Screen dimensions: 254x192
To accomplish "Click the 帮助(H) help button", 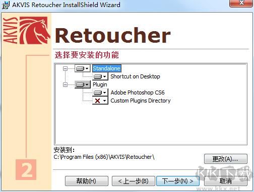I will pyautogui.click(x=87, y=181).
